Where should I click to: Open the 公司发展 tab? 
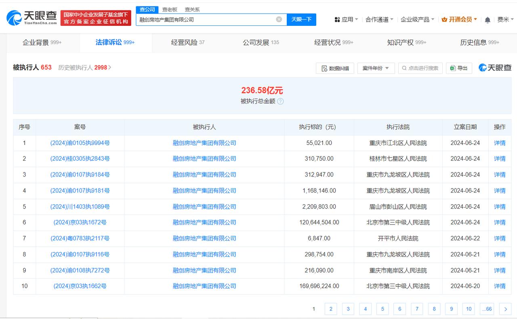point(261,42)
